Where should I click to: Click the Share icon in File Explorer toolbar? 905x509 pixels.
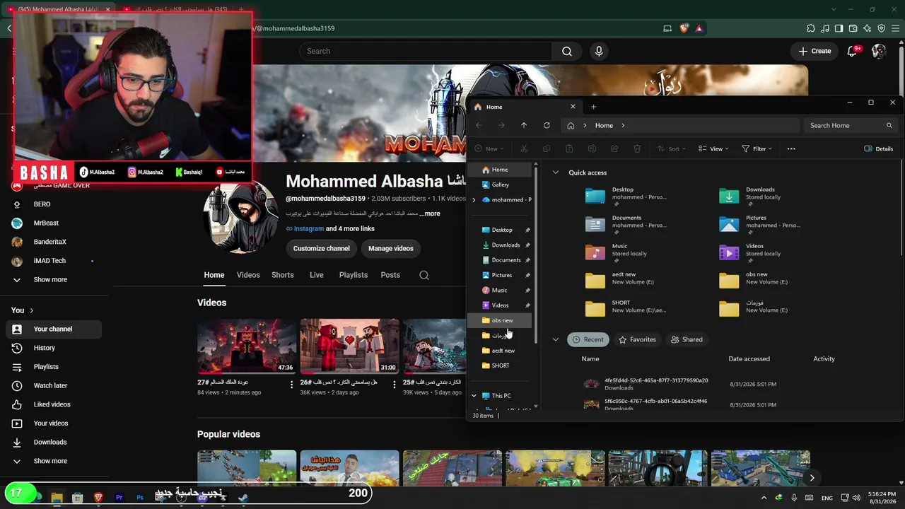[614, 148]
